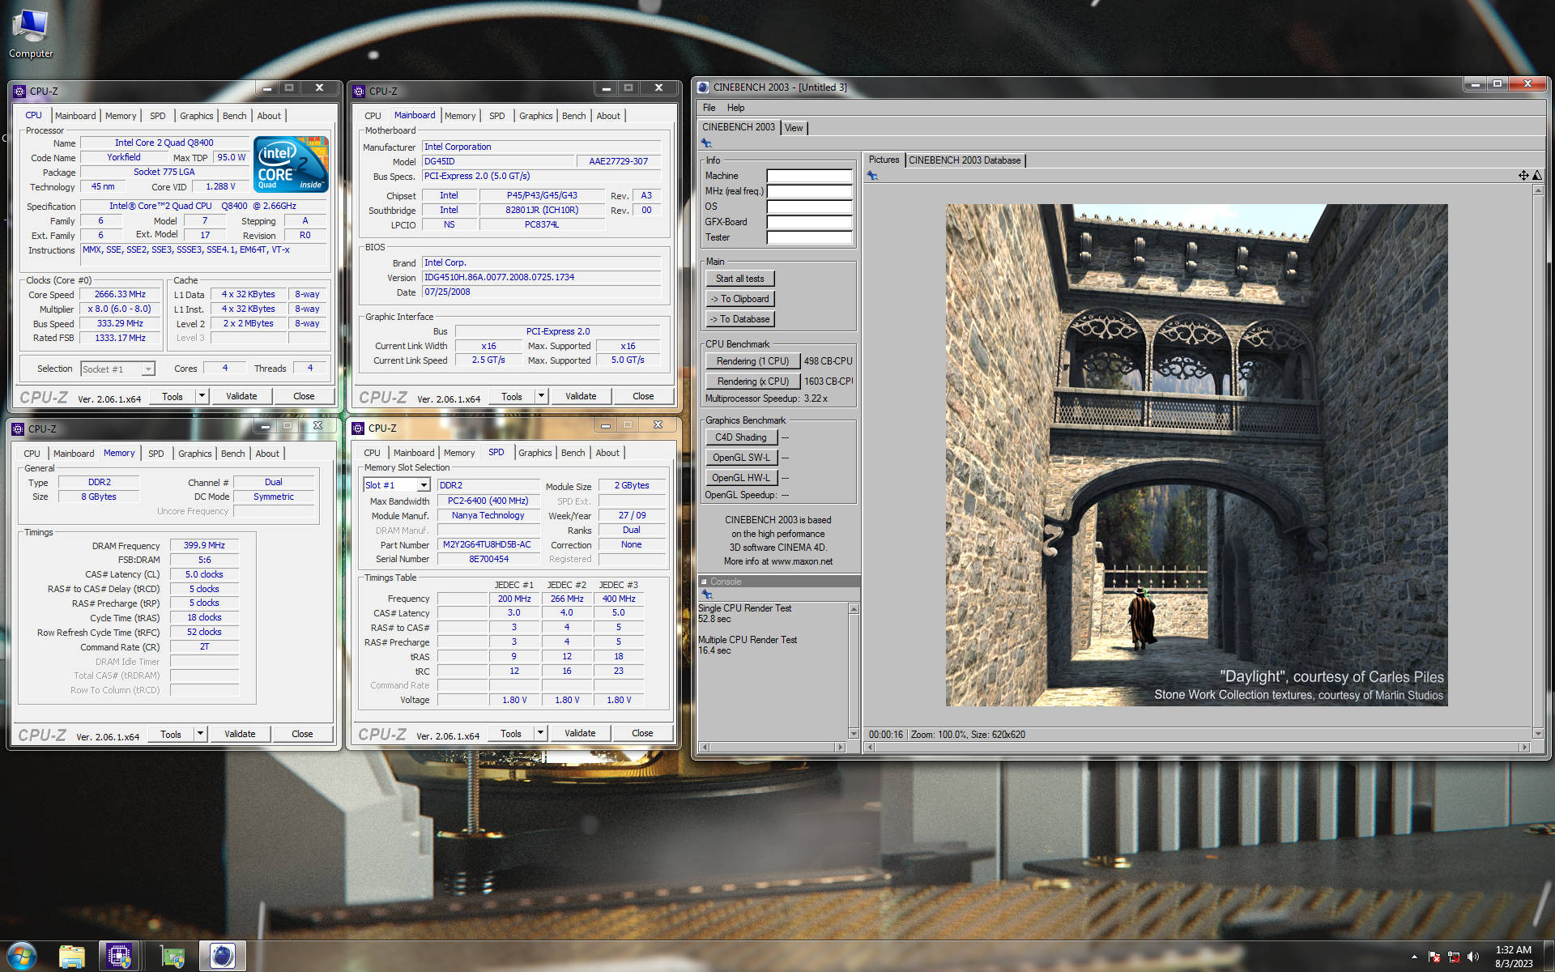Run Rendering (1 CPU) benchmark
Image resolution: width=1555 pixels, height=972 pixels.
tap(752, 361)
